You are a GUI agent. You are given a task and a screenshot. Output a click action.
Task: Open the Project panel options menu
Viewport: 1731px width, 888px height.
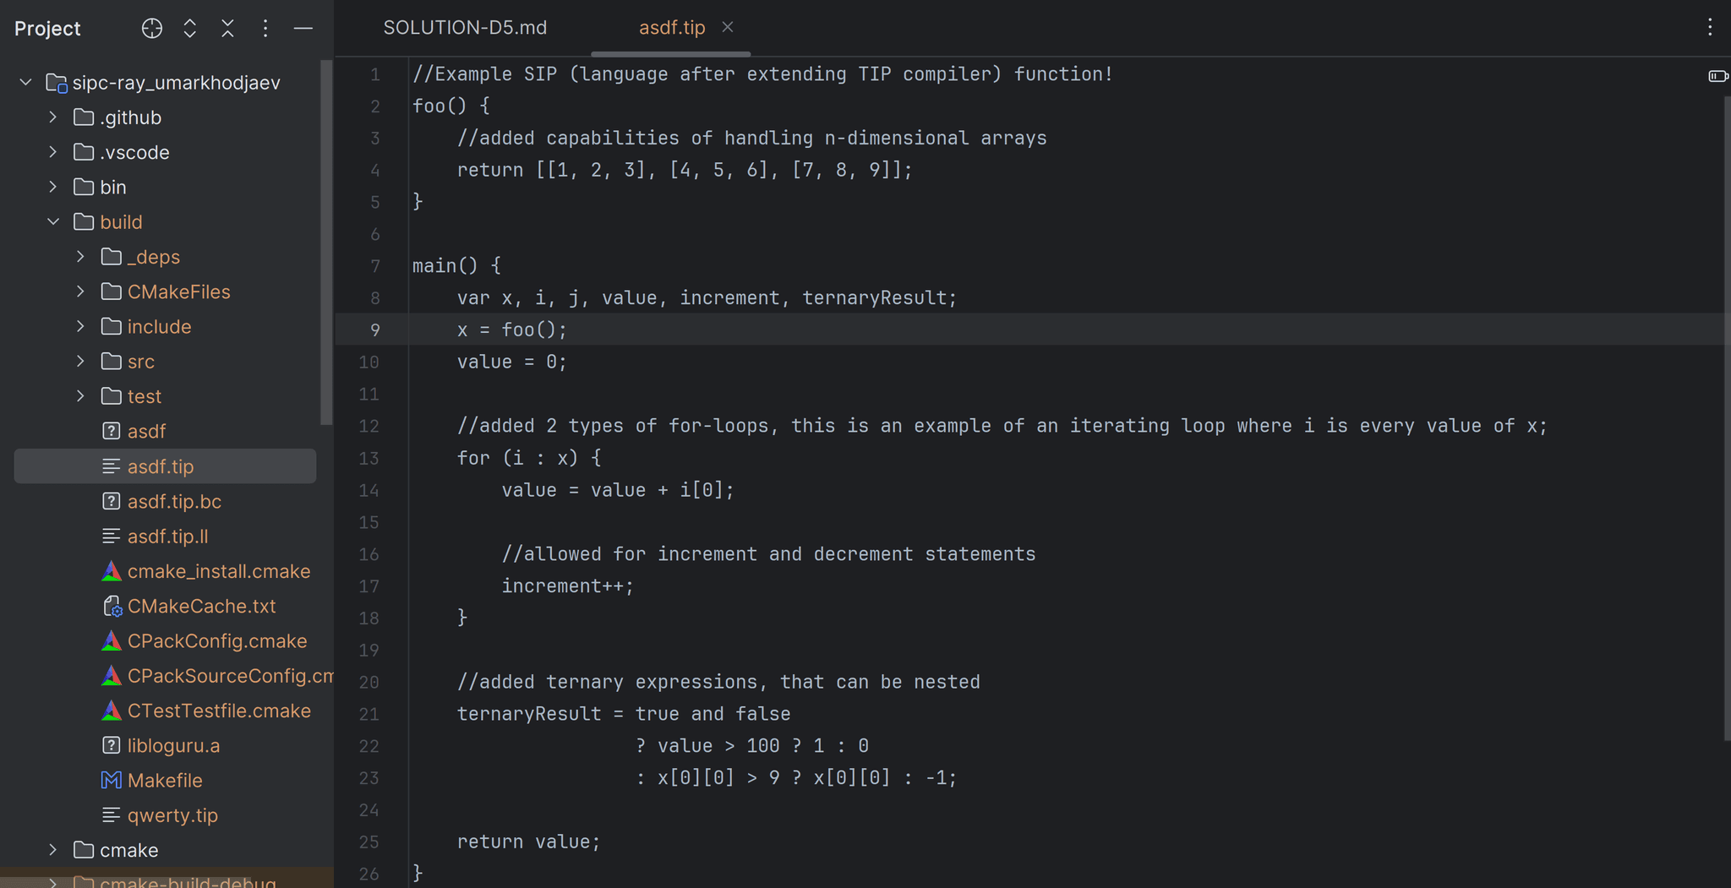point(265,29)
